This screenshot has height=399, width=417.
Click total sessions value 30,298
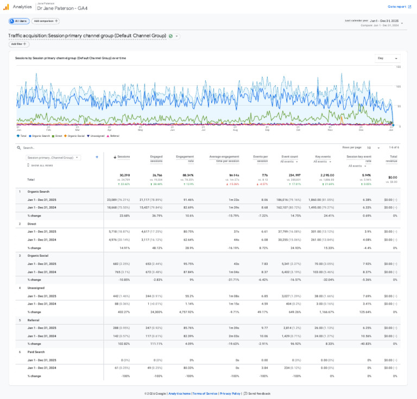point(125,175)
